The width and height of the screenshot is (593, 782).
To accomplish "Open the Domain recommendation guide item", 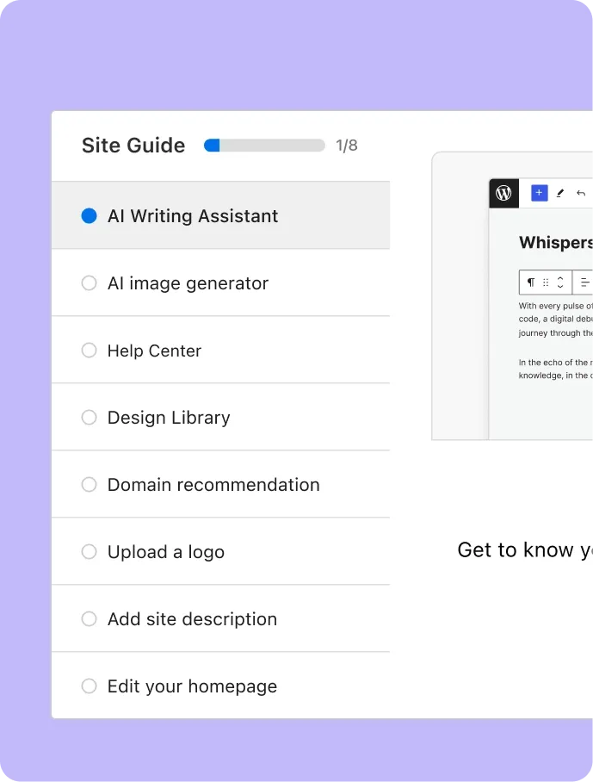I will (213, 485).
